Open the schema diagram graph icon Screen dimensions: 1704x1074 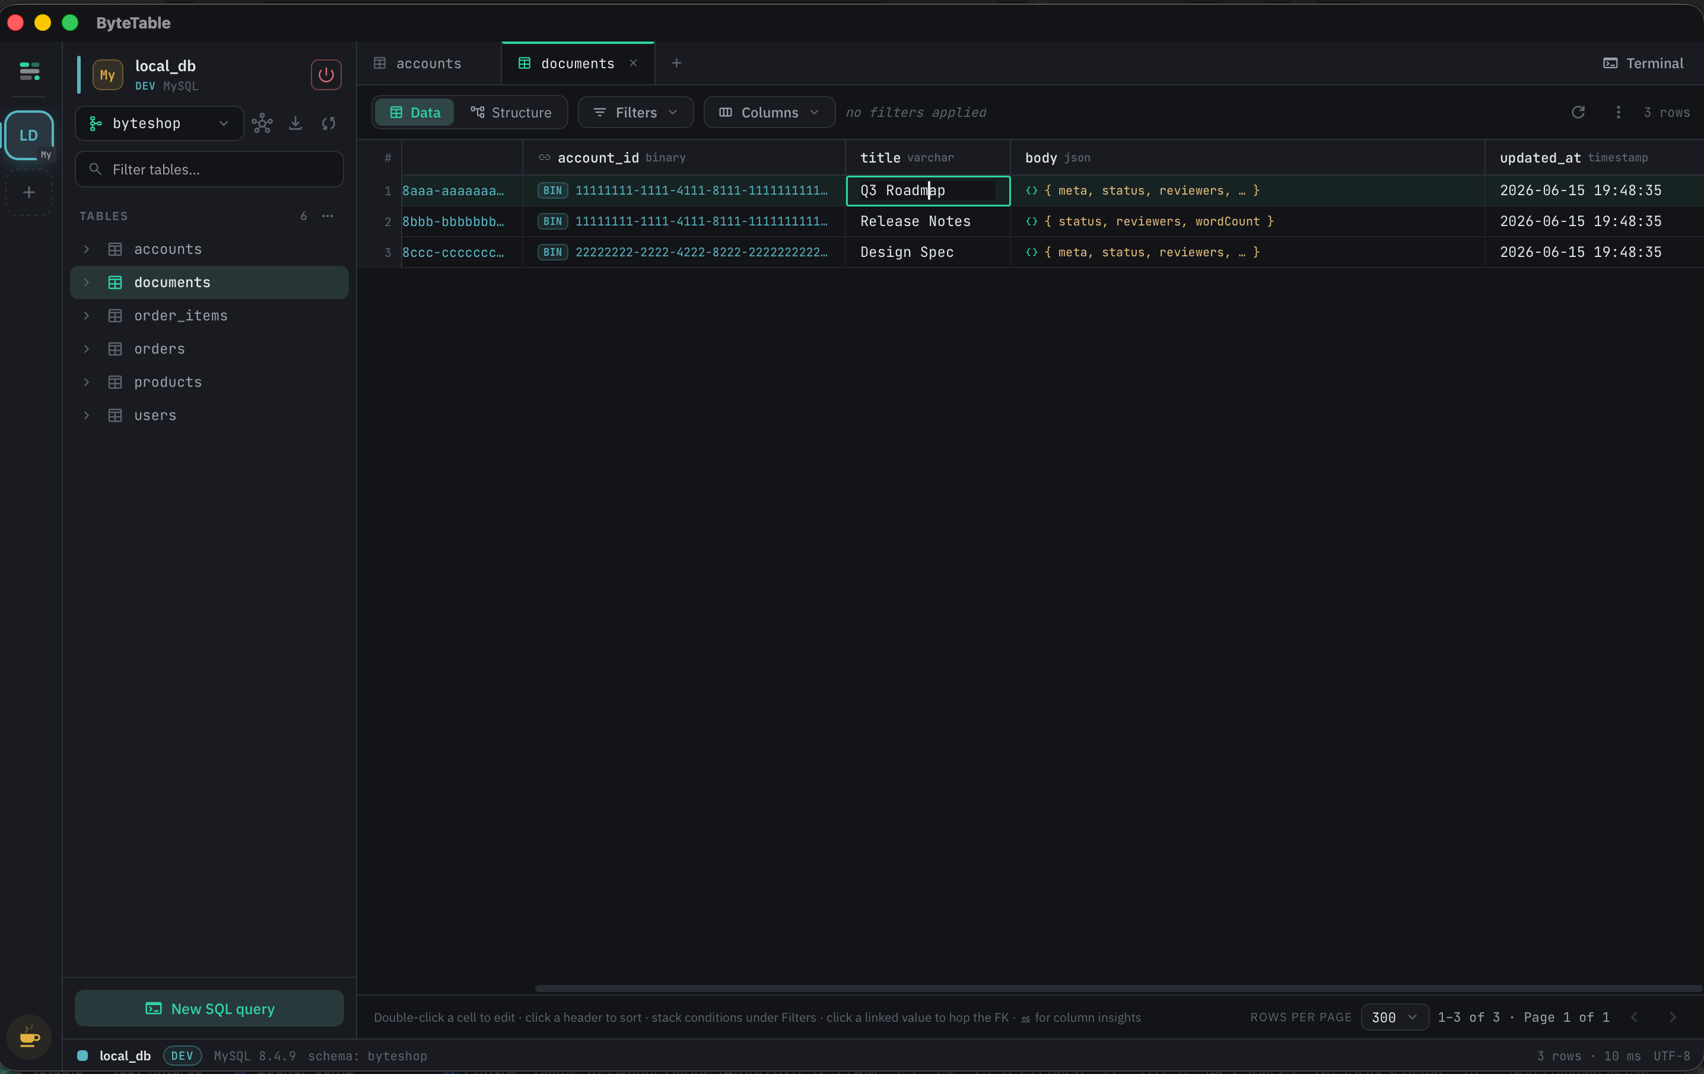pyautogui.click(x=262, y=123)
